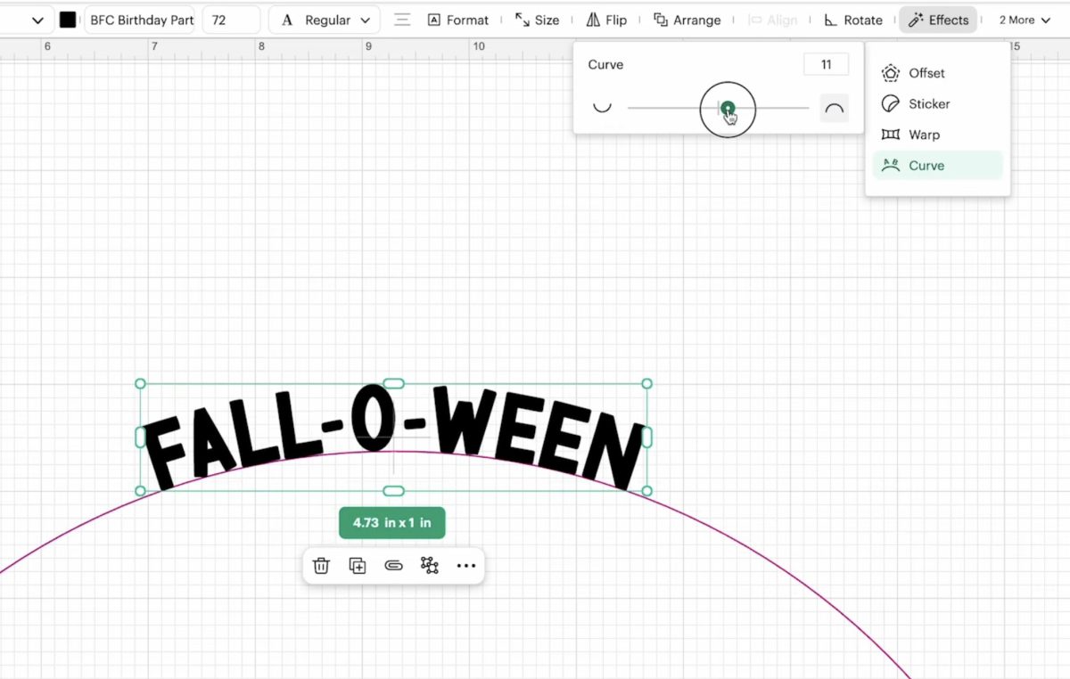Open the Regular font style dropdown

[325, 20]
